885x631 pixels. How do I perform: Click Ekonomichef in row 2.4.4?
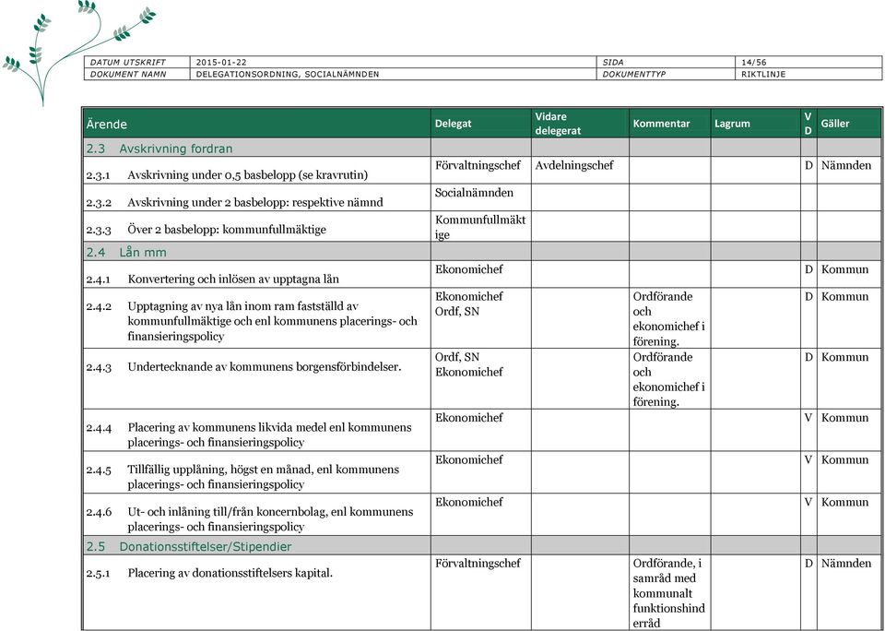[x=468, y=418]
